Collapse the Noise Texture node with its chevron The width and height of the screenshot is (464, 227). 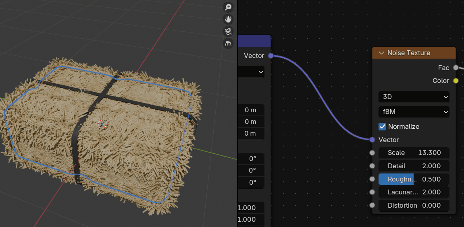coord(381,53)
